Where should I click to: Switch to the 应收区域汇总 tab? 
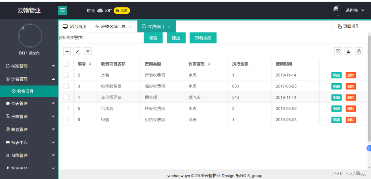coord(113,27)
